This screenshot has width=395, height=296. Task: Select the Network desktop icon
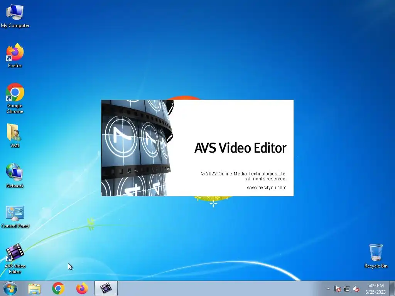15,176
